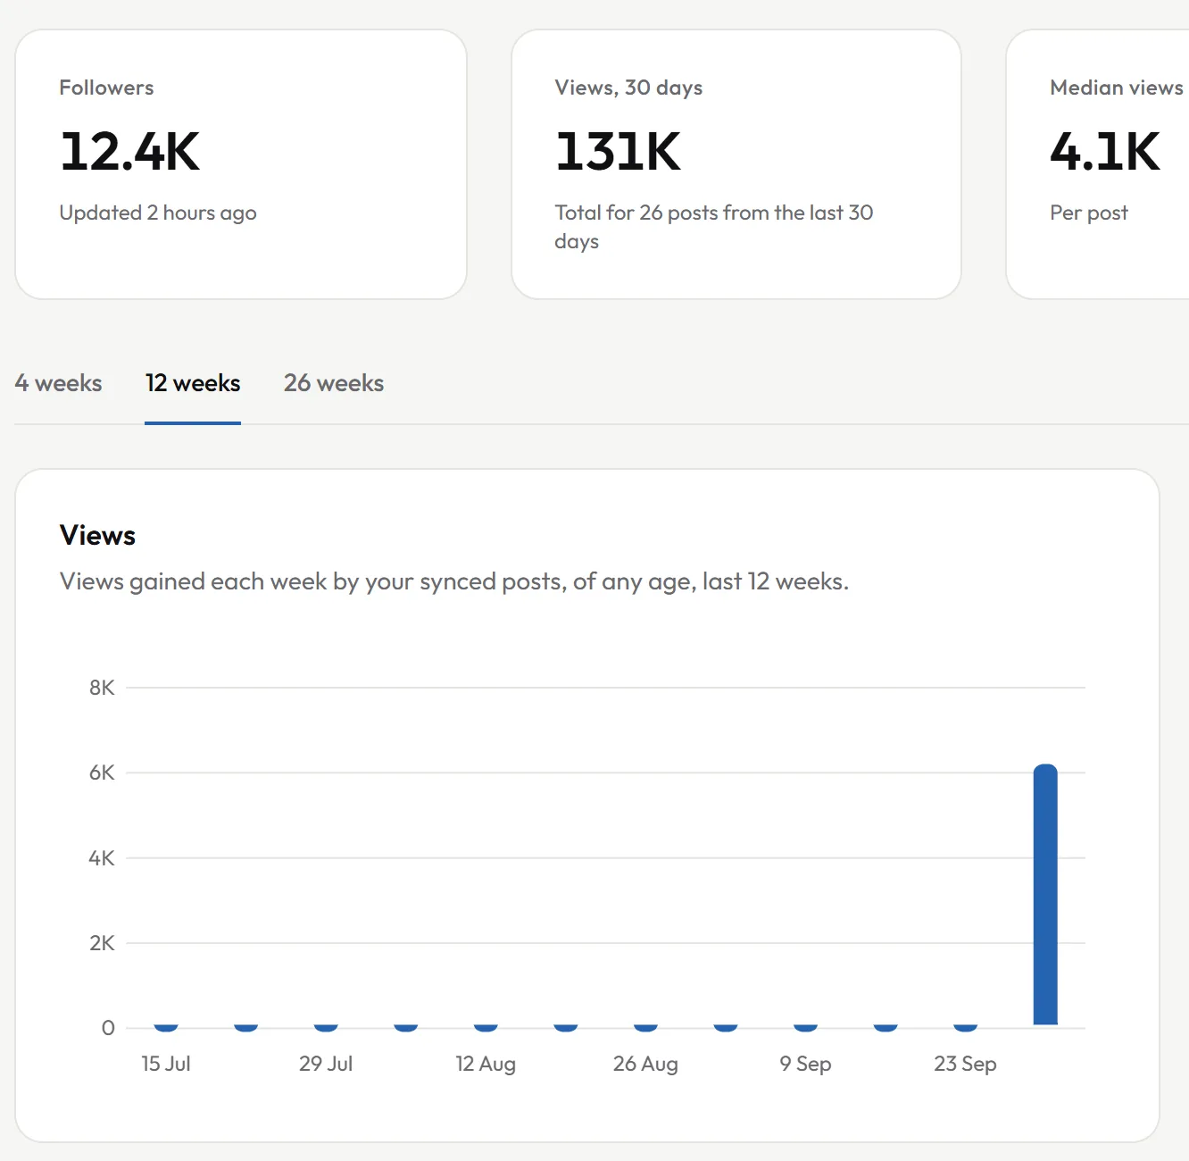Open the 26 weeks tab
This screenshot has height=1161, width=1189.
pos(334,383)
